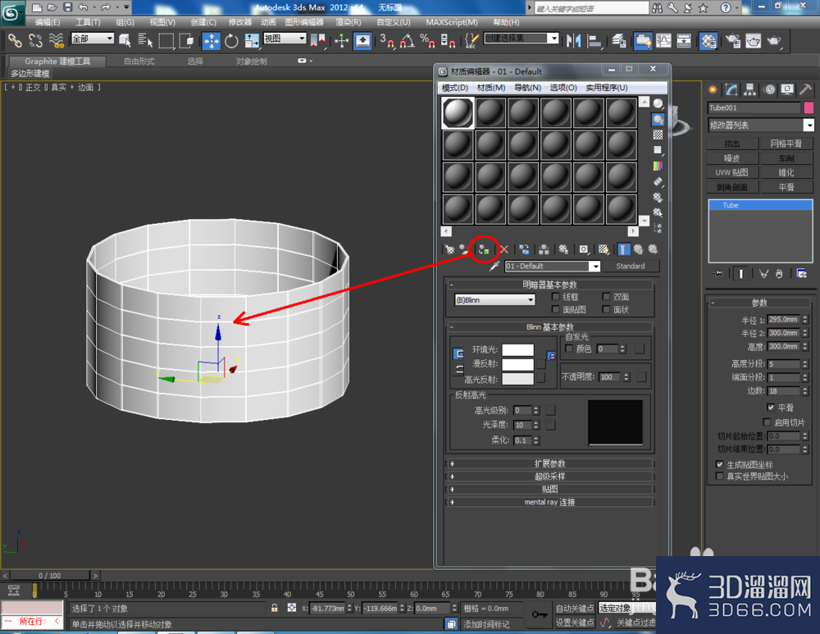Toggle sample Background checker icon
The width and height of the screenshot is (820, 634).
(658, 135)
